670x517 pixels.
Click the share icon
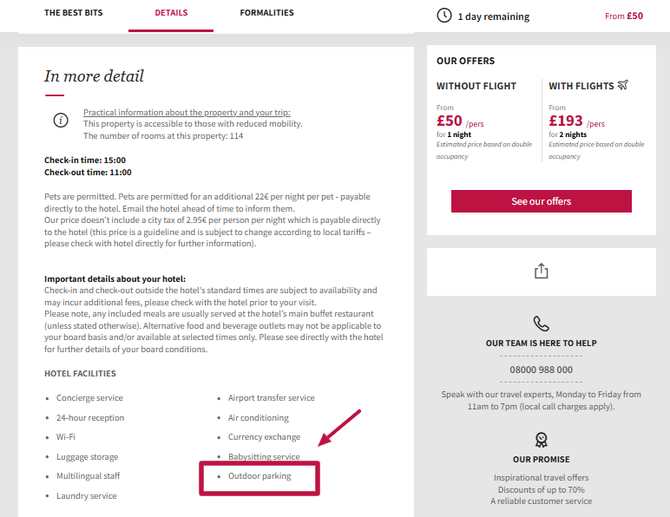541,272
